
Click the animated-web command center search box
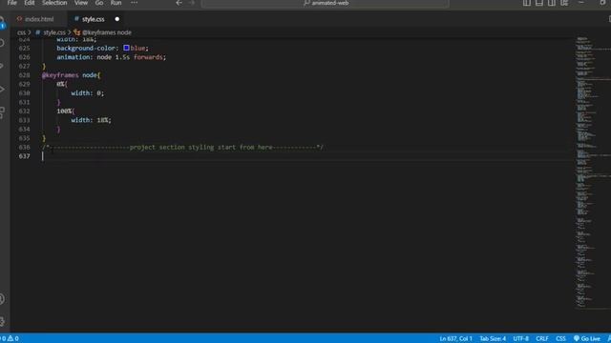(325, 3)
